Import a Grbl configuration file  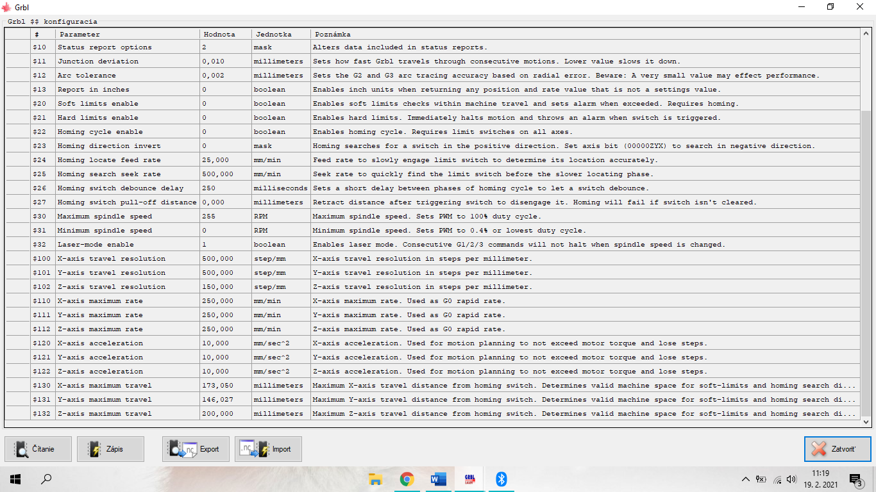(x=268, y=449)
